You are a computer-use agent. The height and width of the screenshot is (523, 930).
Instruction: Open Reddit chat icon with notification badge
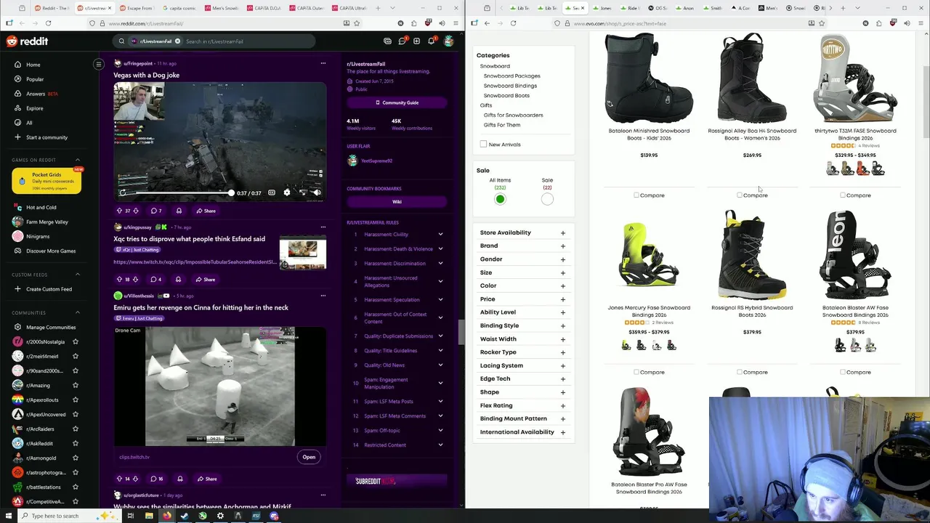click(402, 41)
